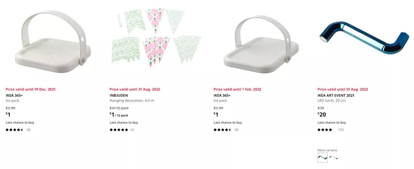Click Last chance to buy under INBJUDEN
This screenshot has height=169, width=414.
click(x=124, y=123)
